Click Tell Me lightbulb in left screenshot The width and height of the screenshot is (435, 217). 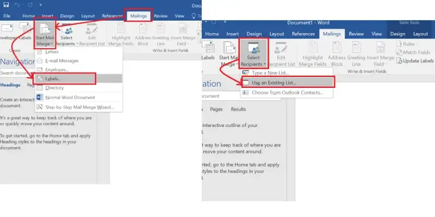point(194,16)
